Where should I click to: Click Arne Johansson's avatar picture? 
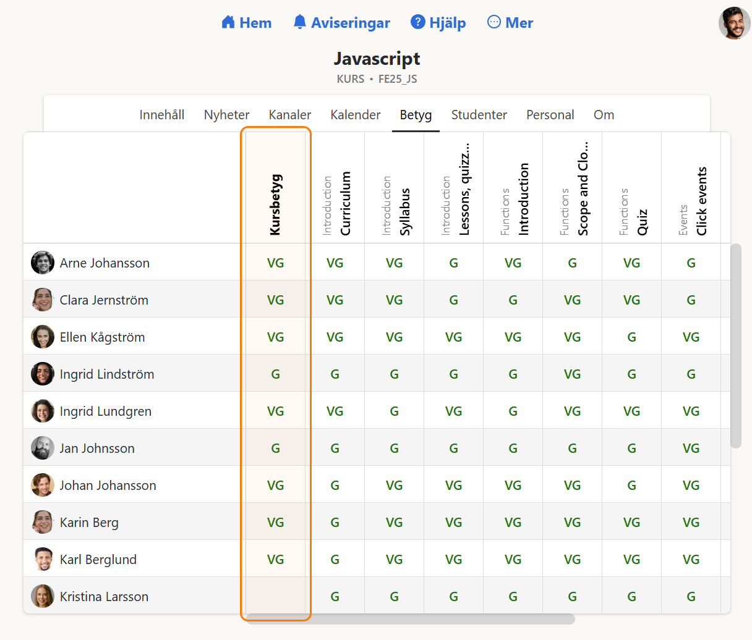coord(43,263)
